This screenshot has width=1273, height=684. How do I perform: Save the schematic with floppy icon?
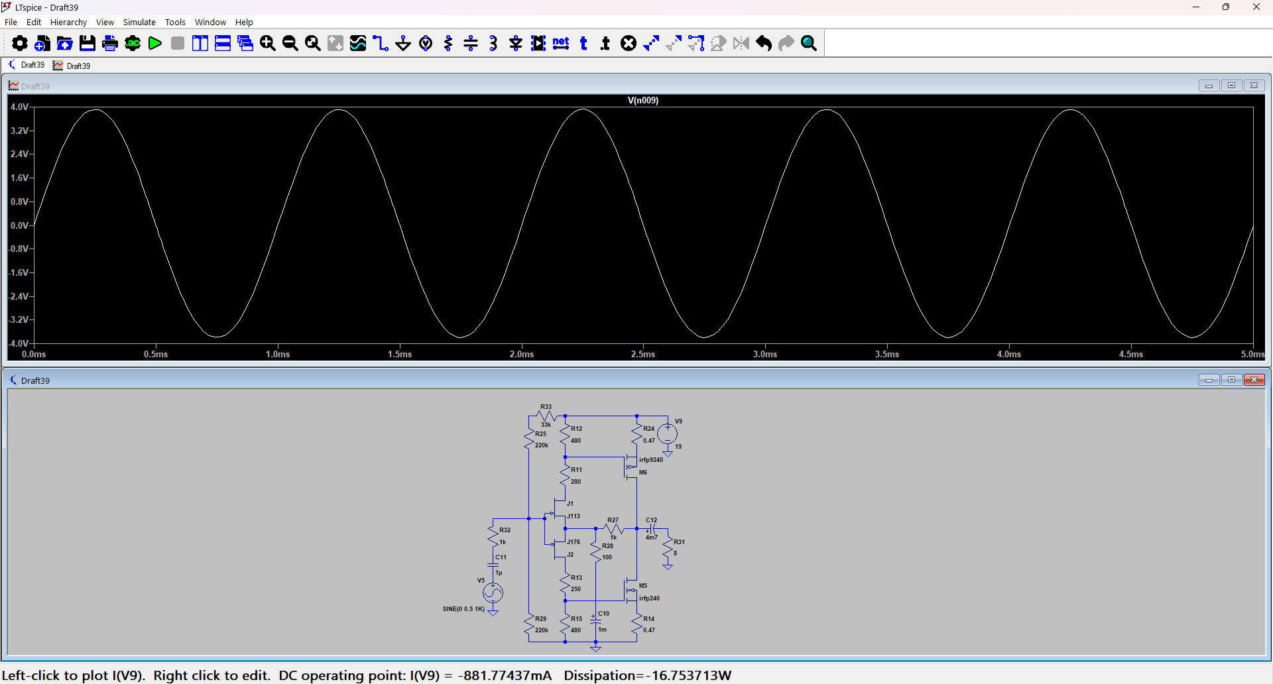[x=88, y=44]
